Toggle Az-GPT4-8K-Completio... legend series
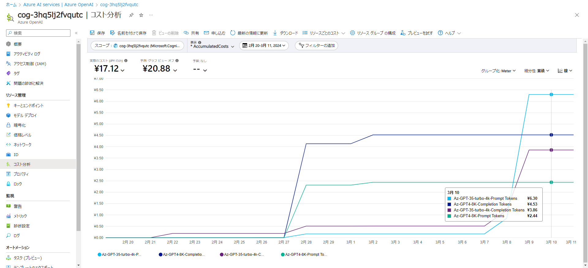The image size is (588, 268). tap(182, 255)
